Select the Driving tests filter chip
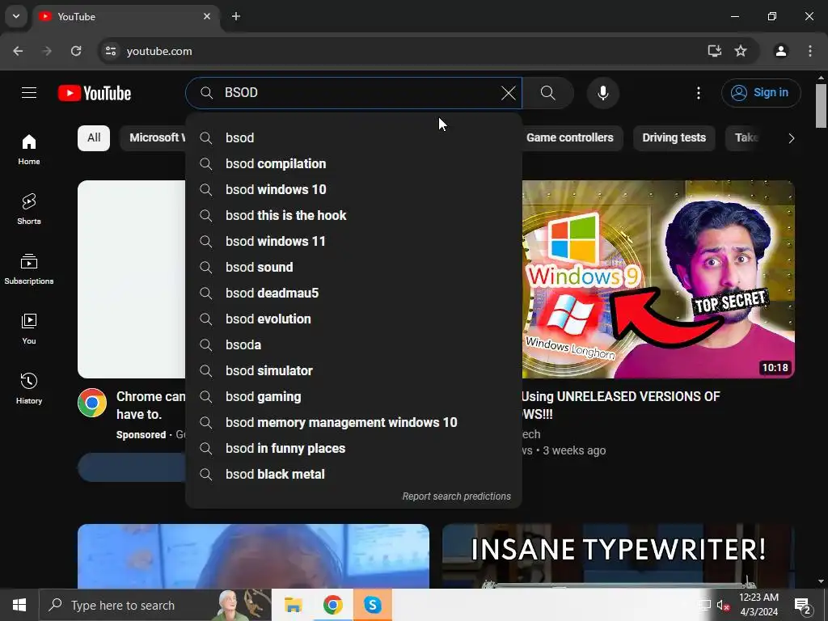828x621 pixels. [x=674, y=137]
